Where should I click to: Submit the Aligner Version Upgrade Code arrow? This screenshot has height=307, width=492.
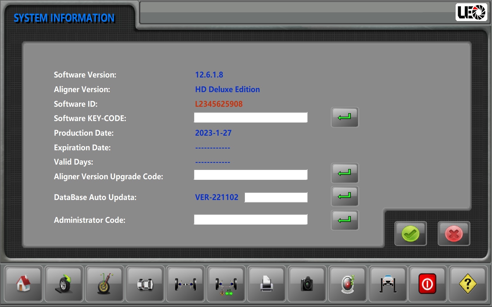click(345, 173)
